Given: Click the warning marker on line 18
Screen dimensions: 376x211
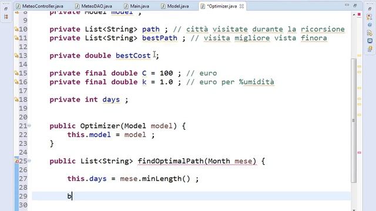Looking at the screenshot, I should (x=16, y=100).
